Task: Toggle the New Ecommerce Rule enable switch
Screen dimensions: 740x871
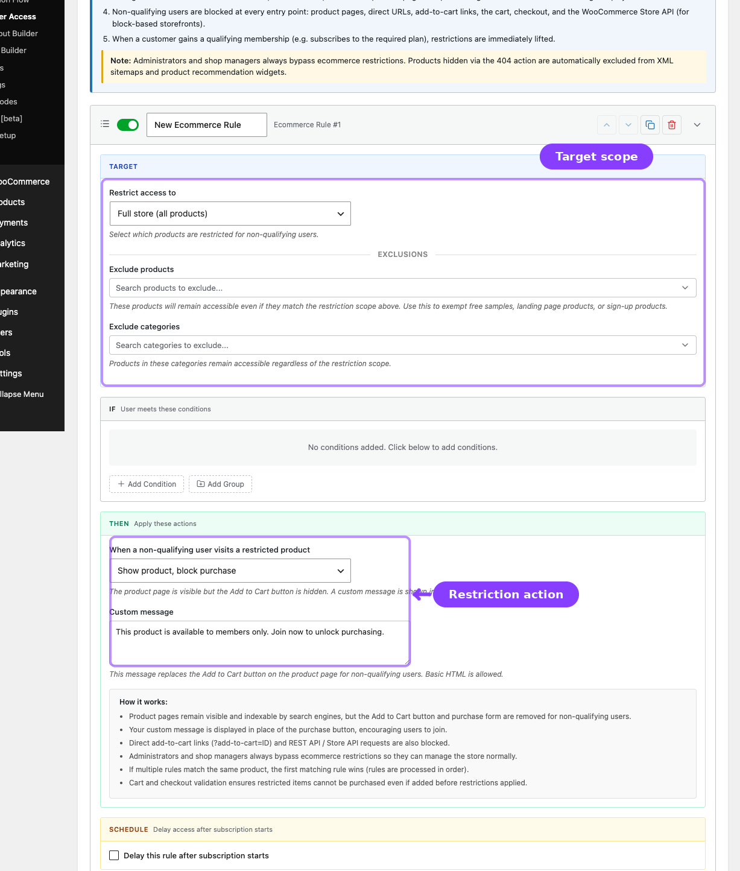Action: tap(128, 125)
